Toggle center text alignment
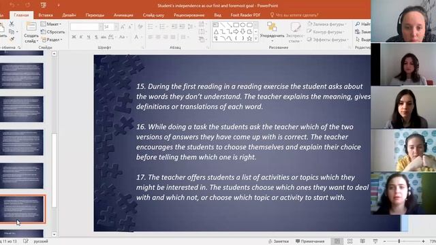 [158, 37]
